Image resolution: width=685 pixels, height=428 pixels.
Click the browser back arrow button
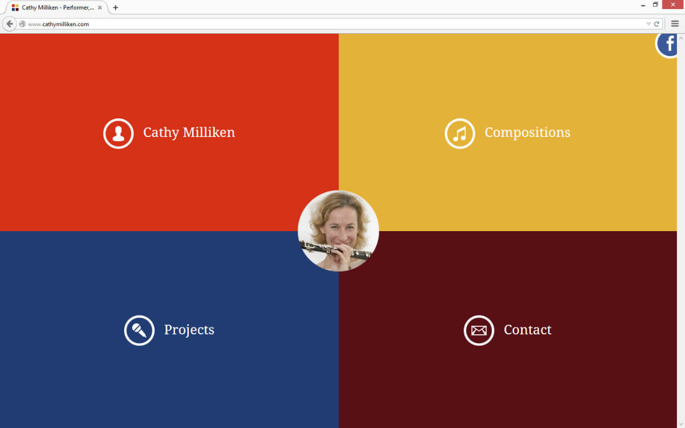pos(10,24)
